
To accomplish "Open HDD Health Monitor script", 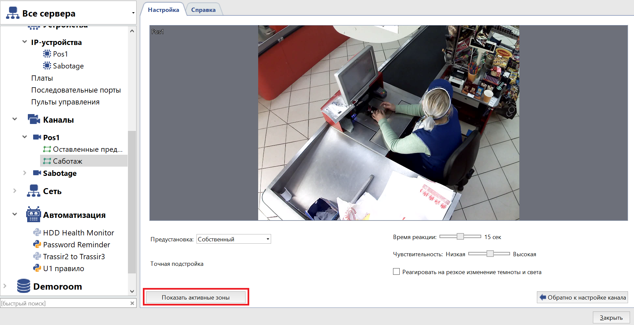I will tap(79, 232).
